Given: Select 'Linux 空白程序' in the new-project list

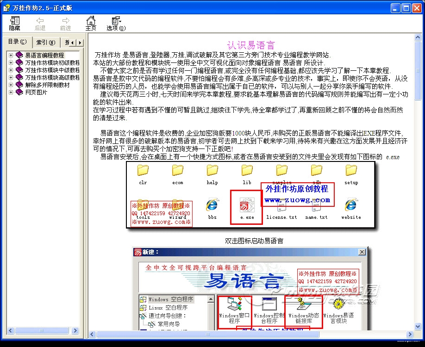Looking at the screenshot, I should click(168, 308).
